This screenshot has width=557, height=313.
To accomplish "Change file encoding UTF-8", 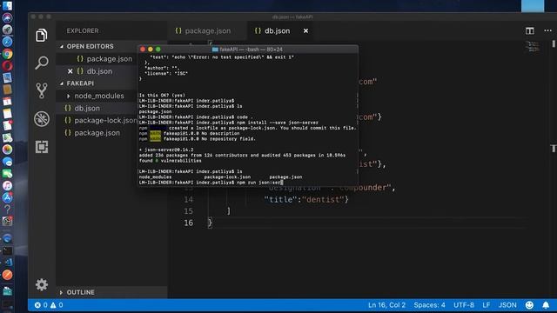I will [x=464, y=305].
